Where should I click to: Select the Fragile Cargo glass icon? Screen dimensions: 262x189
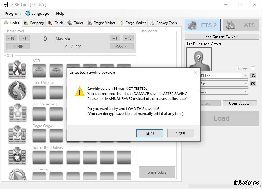point(17,134)
